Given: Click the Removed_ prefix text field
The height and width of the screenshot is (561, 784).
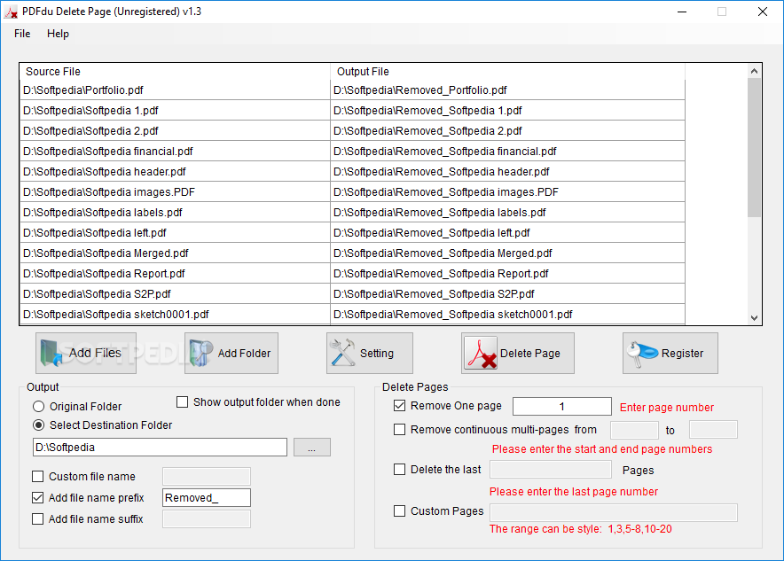Looking at the screenshot, I should point(207,497).
